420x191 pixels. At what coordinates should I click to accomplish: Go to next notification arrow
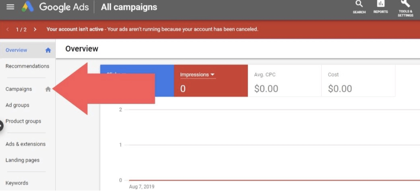coord(35,30)
